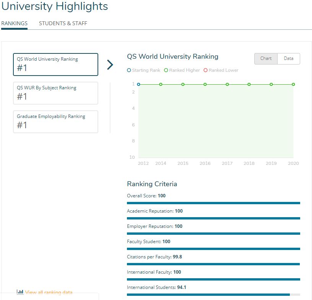This screenshot has width=312, height=300.
Task: Click the QS World University Ranking chart title
Action: (x=172, y=56)
